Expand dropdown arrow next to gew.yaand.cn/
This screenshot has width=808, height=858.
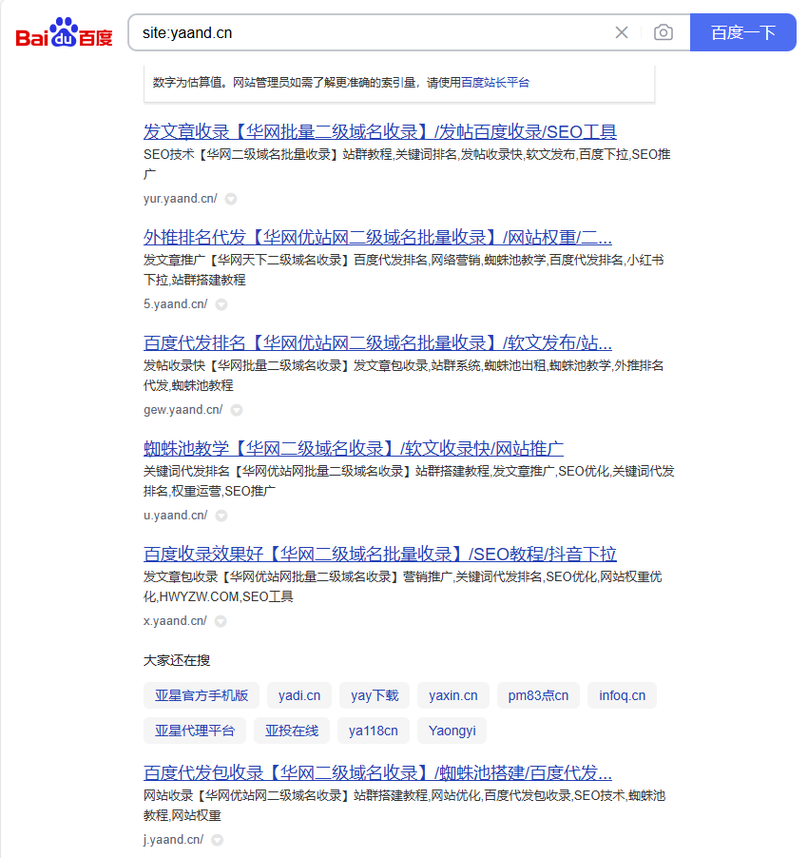(237, 410)
